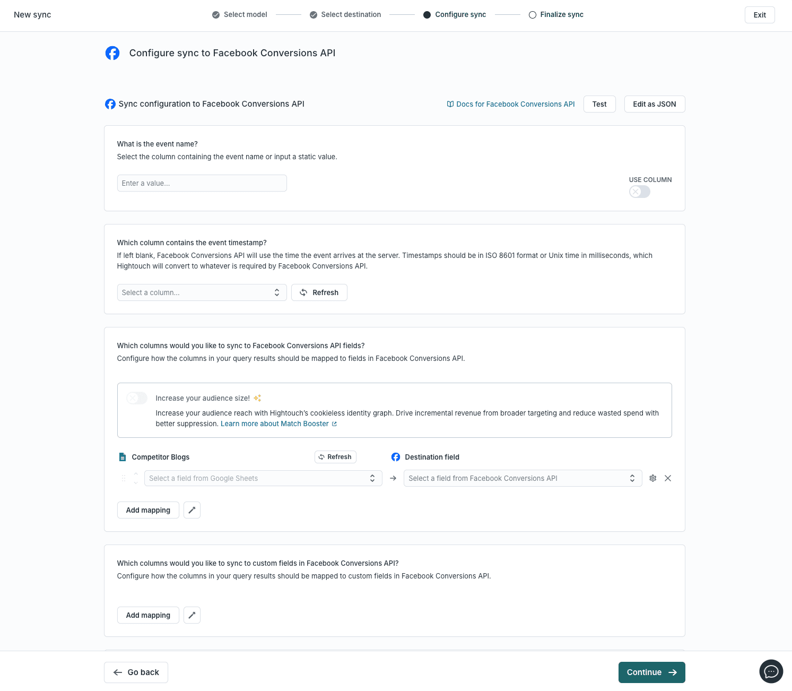Open the chat support bubble icon
This screenshot has width=792, height=691.
771,671
